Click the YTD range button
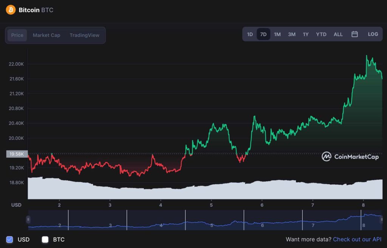This screenshot has height=248, width=387. click(x=321, y=34)
